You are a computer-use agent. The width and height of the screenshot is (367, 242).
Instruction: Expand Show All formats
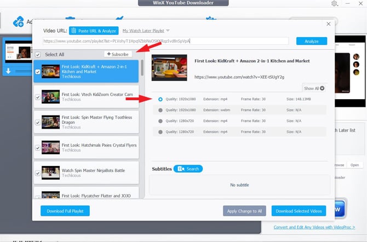coord(314,88)
